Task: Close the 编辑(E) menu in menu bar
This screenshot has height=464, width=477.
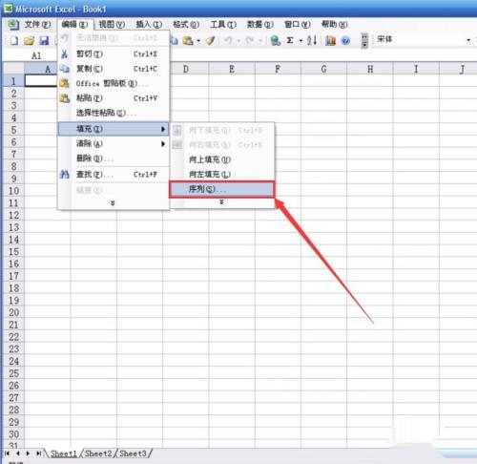Action: [74, 25]
